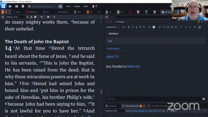Open the ESV panel kebab menu
Image resolution: width=208 pixels, height=117 pixels.
pos(101,17)
